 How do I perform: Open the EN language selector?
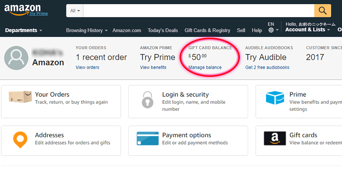tap(273, 28)
